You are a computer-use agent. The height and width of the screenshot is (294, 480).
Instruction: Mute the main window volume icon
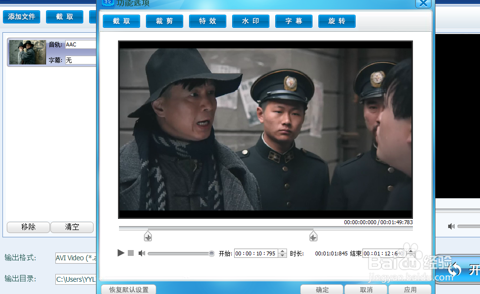tap(451, 226)
